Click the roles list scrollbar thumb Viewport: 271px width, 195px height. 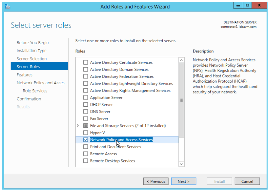point(181,100)
